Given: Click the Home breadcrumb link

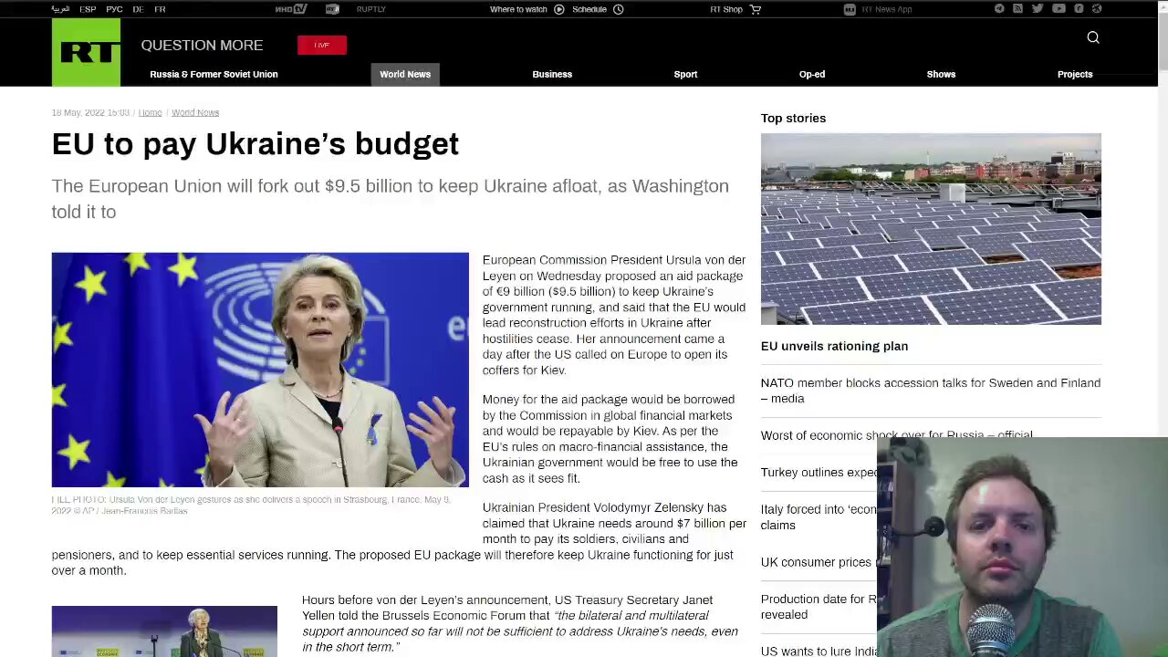Looking at the screenshot, I should coord(150,112).
